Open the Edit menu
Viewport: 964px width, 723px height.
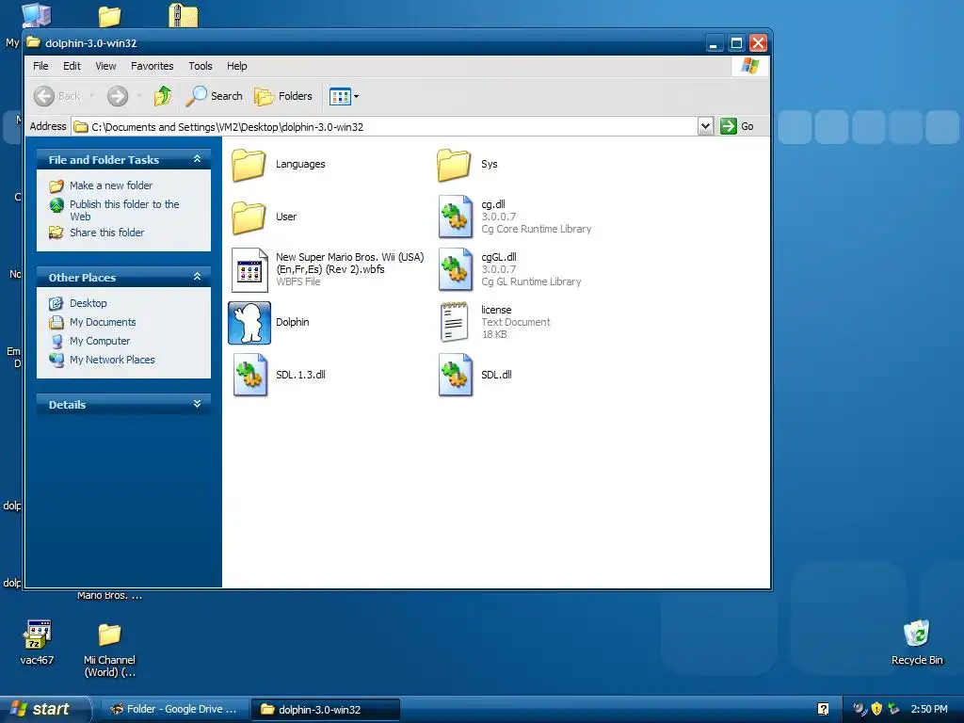click(x=72, y=66)
